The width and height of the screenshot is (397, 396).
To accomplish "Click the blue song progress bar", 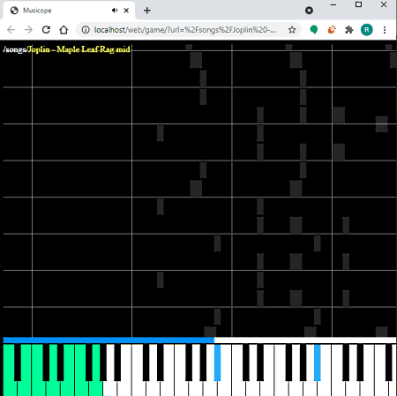I will click(109, 340).
